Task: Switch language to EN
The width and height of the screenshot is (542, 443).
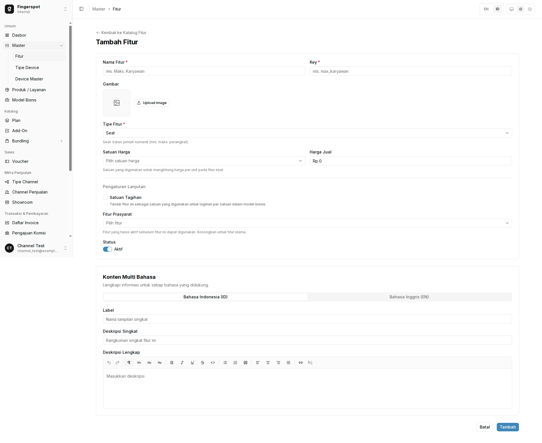Action: (486, 9)
